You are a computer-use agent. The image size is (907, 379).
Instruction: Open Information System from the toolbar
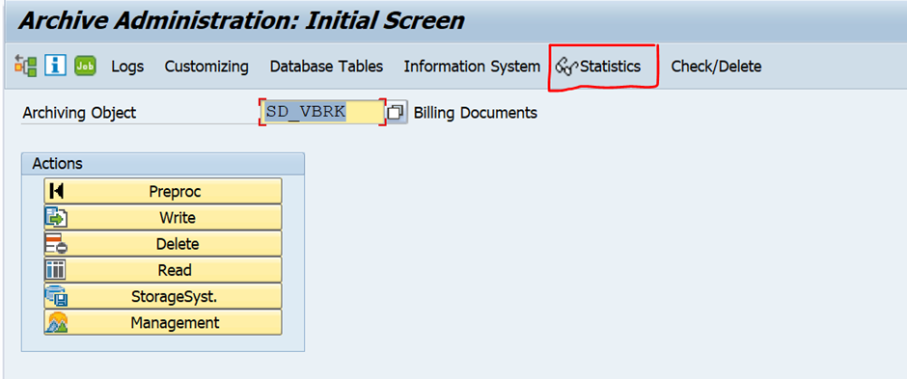[x=472, y=67]
